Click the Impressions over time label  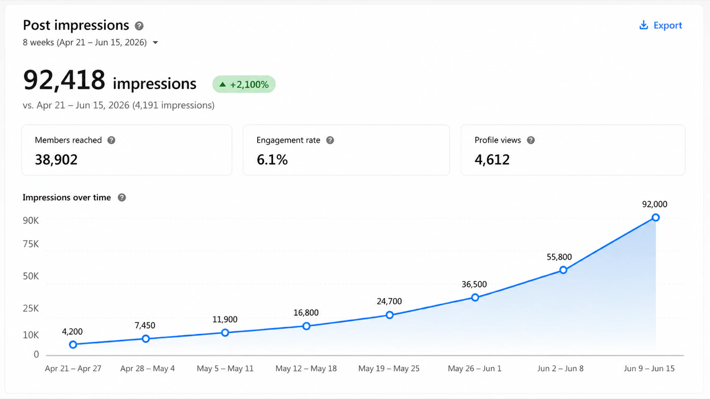[x=66, y=197]
